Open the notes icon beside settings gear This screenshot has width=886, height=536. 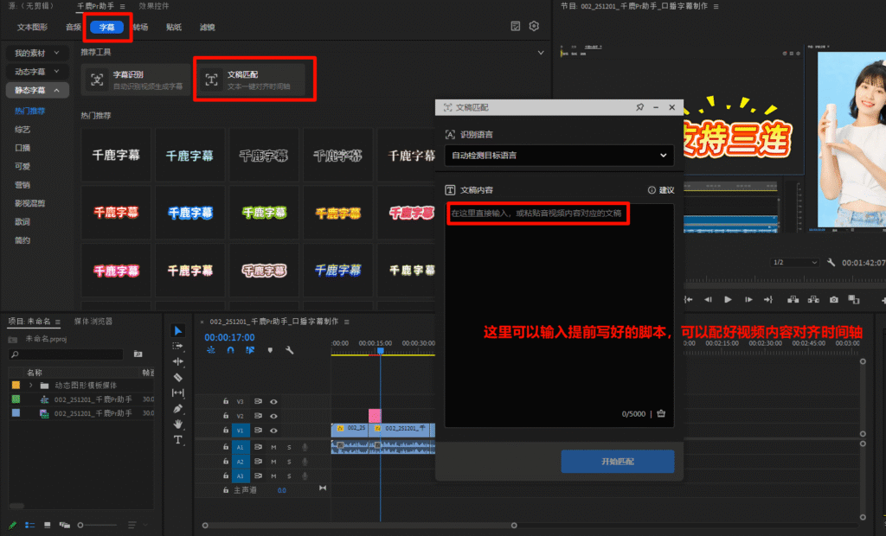516,26
